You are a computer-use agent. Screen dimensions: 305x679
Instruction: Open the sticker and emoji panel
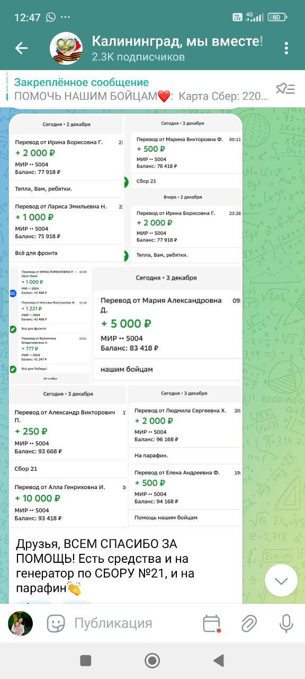pyautogui.click(x=56, y=623)
